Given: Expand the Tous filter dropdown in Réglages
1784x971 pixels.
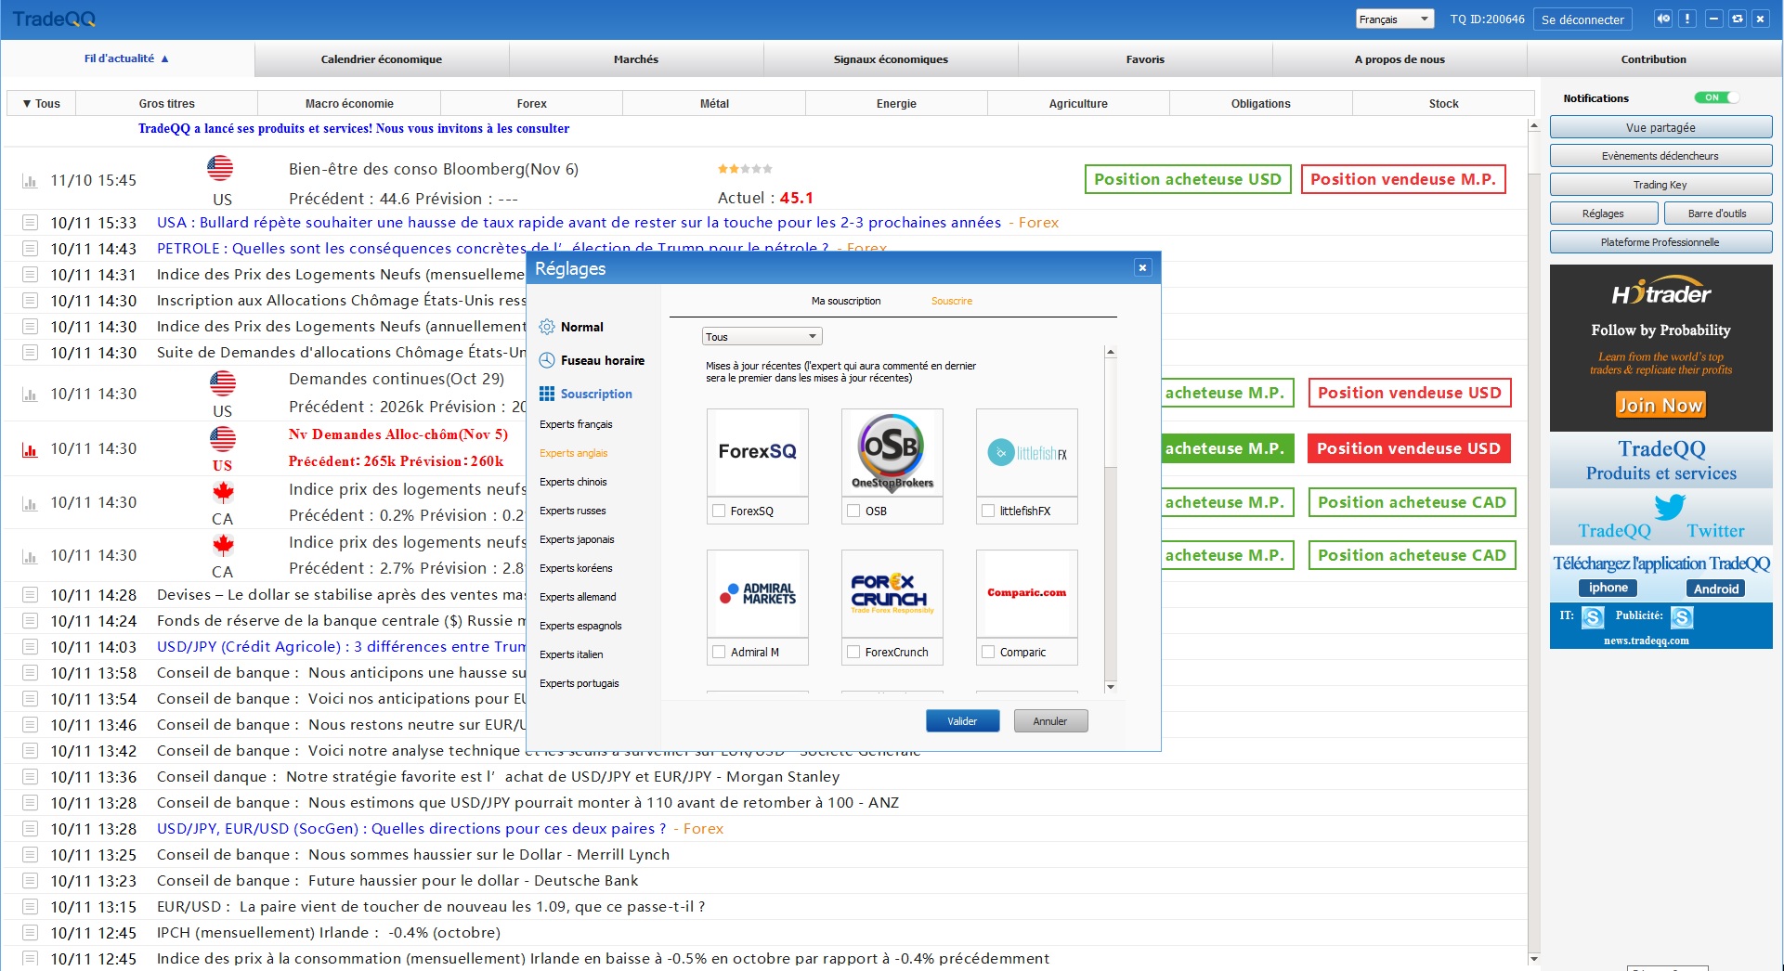Looking at the screenshot, I should tap(762, 336).
